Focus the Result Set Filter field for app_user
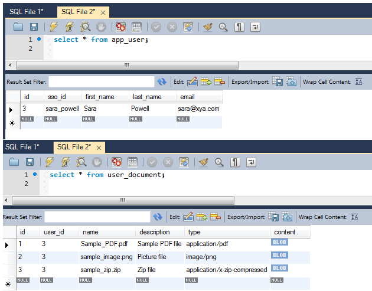This screenshot has height=291, width=372. coord(102,82)
